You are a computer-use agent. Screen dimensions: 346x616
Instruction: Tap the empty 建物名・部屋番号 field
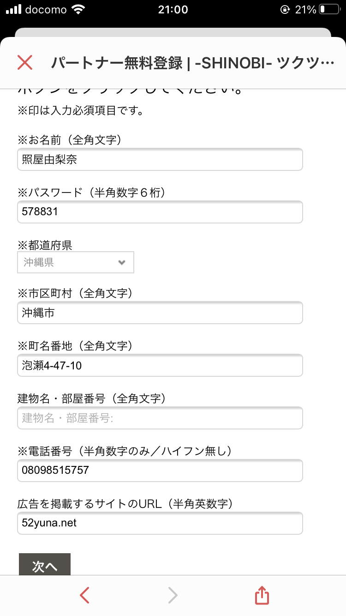(160, 418)
